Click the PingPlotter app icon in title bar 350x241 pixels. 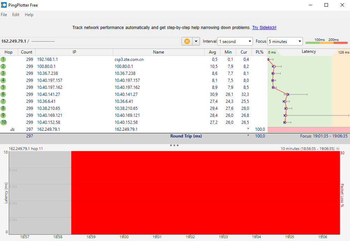[4, 5]
